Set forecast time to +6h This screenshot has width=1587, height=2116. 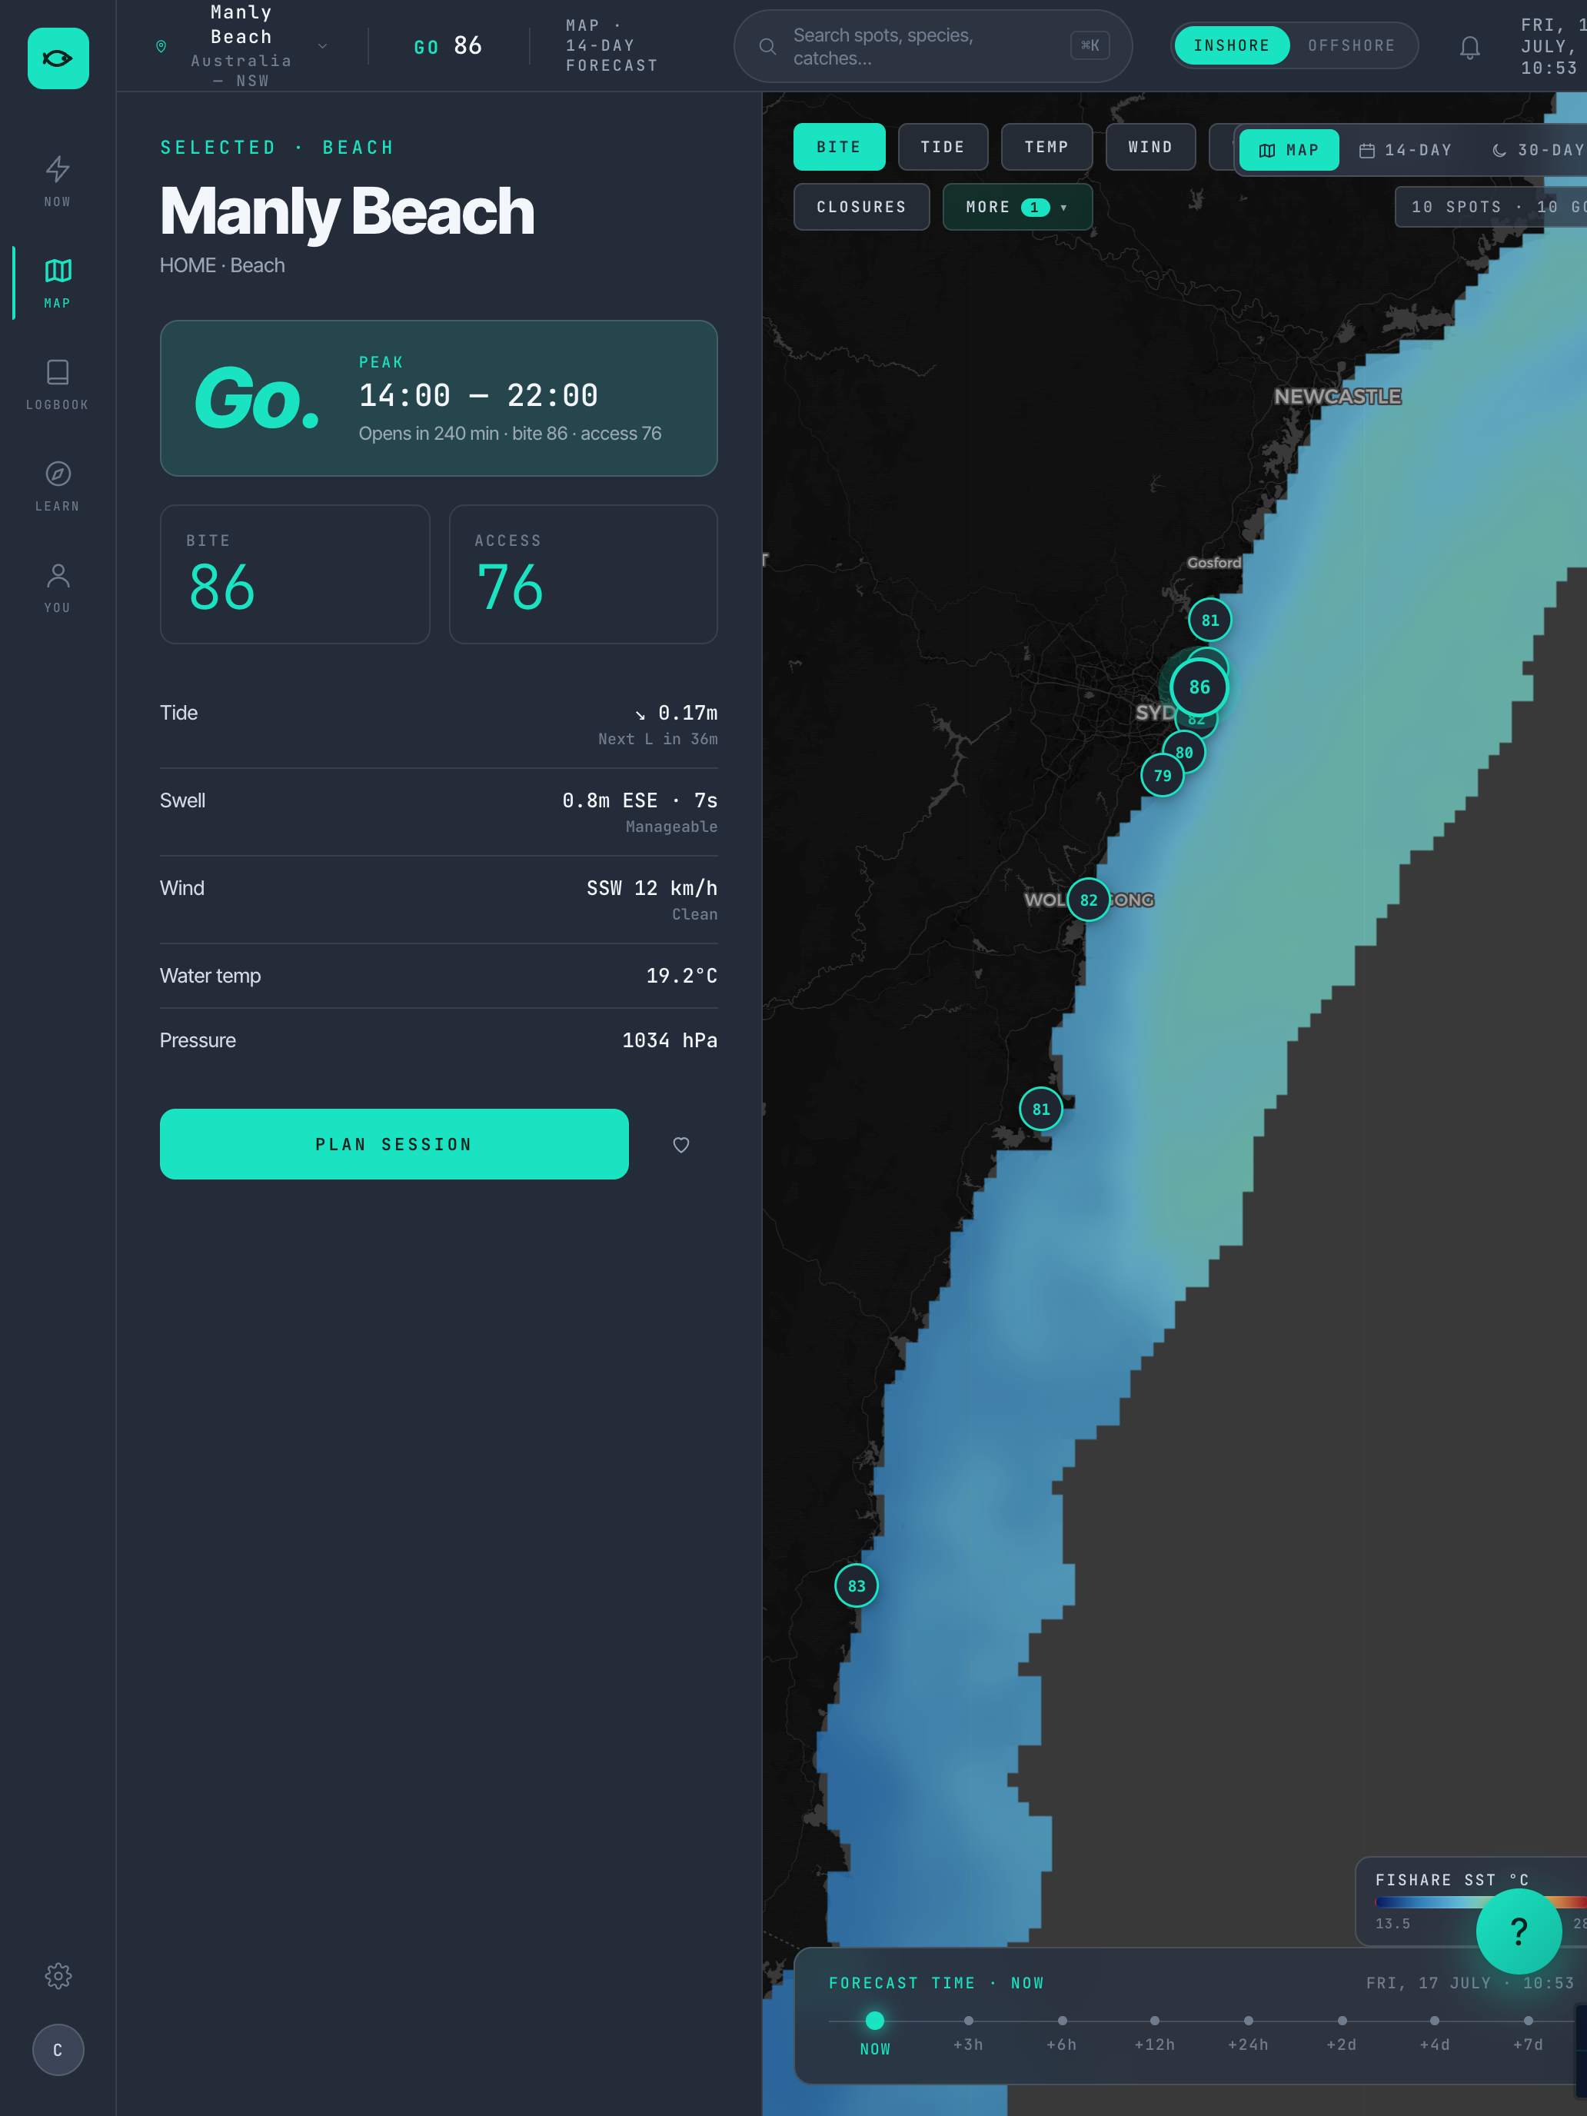[x=1062, y=2033]
